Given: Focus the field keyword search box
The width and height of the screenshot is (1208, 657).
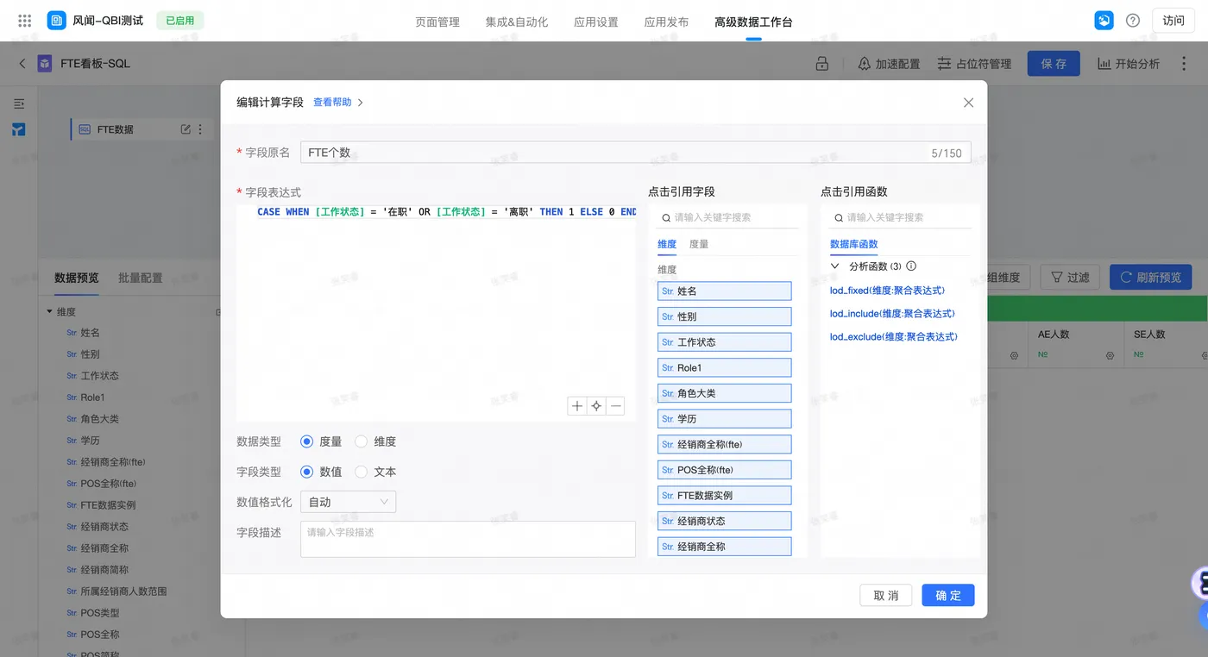Looking at the screenshot, I should 728,217.
